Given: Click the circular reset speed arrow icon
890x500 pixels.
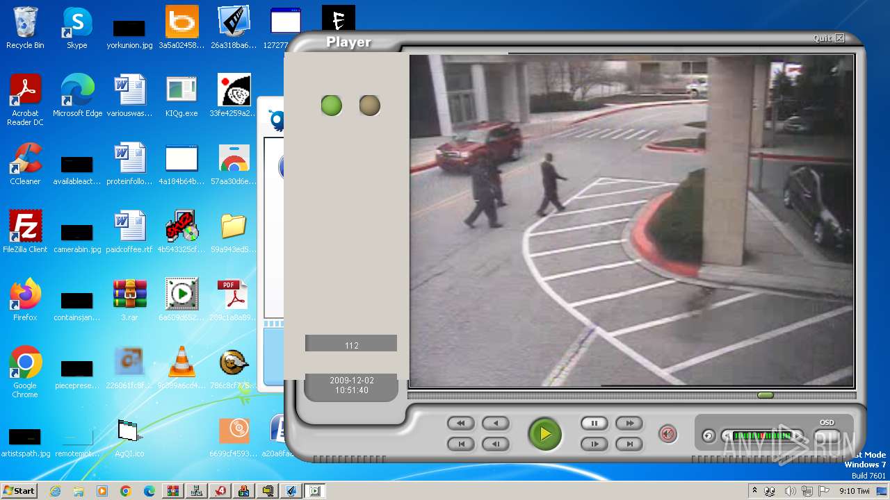Looking at the screenshot, I should click(709, 436).
